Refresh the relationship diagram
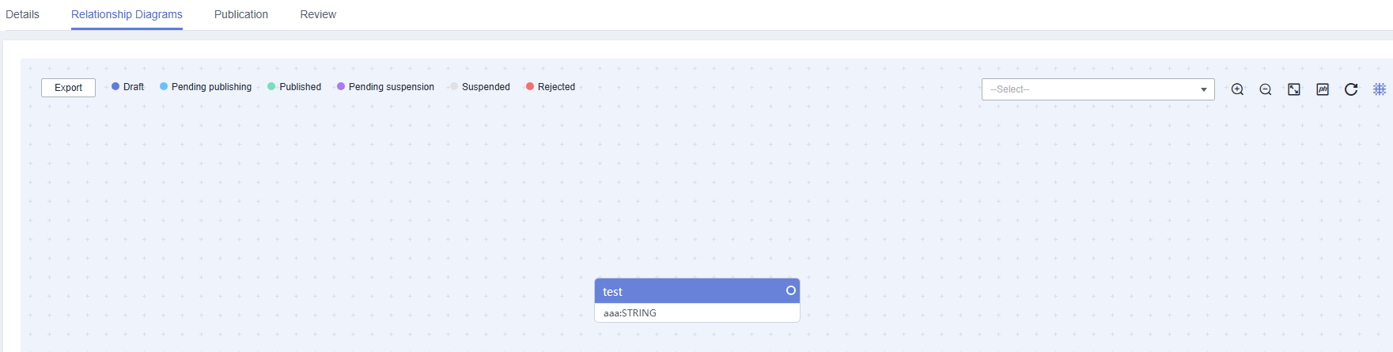The width and height of the screenshot is (1393, 352). [1351, 89]
